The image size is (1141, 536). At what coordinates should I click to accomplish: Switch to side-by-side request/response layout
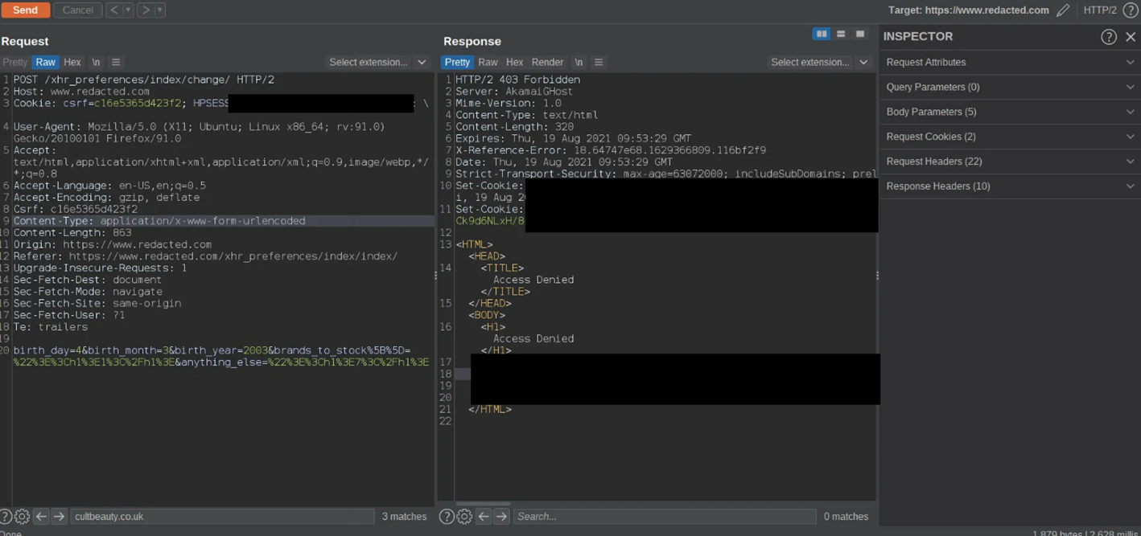click(821, 35)
